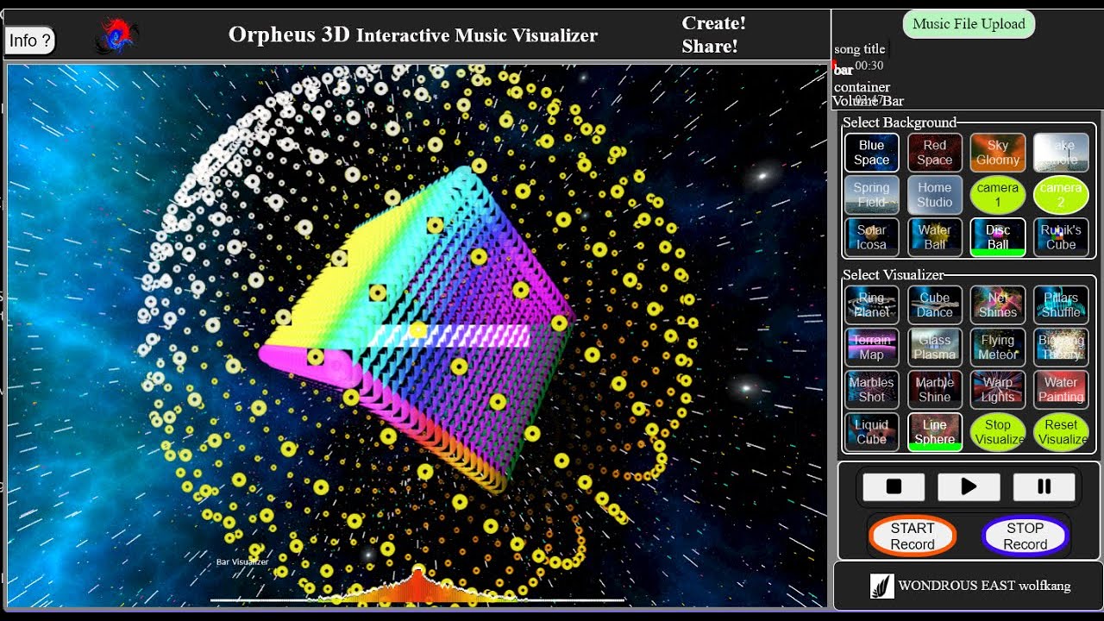The width and height of the screenshot is (1104, 621).
Task: Click the Bar Visualizer spectrum at bottom
Action: click(x=417, y=585)
